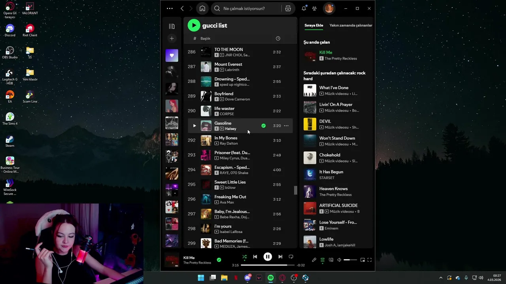Toggle repeat mode

291,257
